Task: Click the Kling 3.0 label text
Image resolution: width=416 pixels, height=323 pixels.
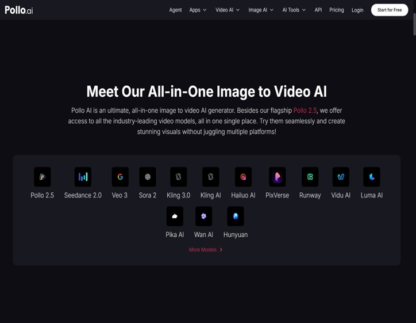Action: (178, 195)
